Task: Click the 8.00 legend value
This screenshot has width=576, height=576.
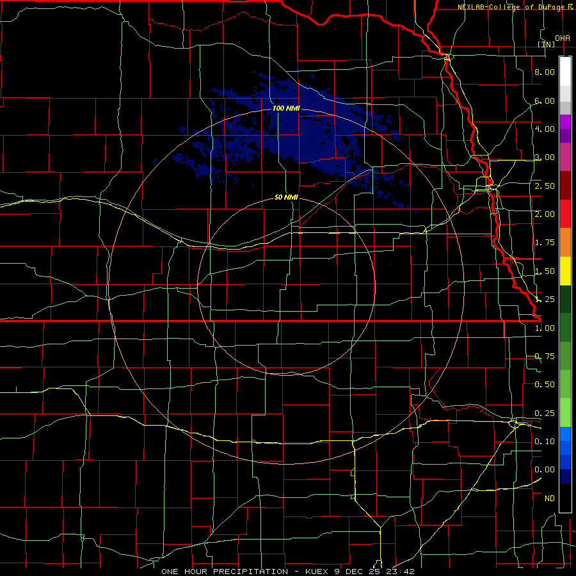Action: pyautogui.click(x=545, y=72)
